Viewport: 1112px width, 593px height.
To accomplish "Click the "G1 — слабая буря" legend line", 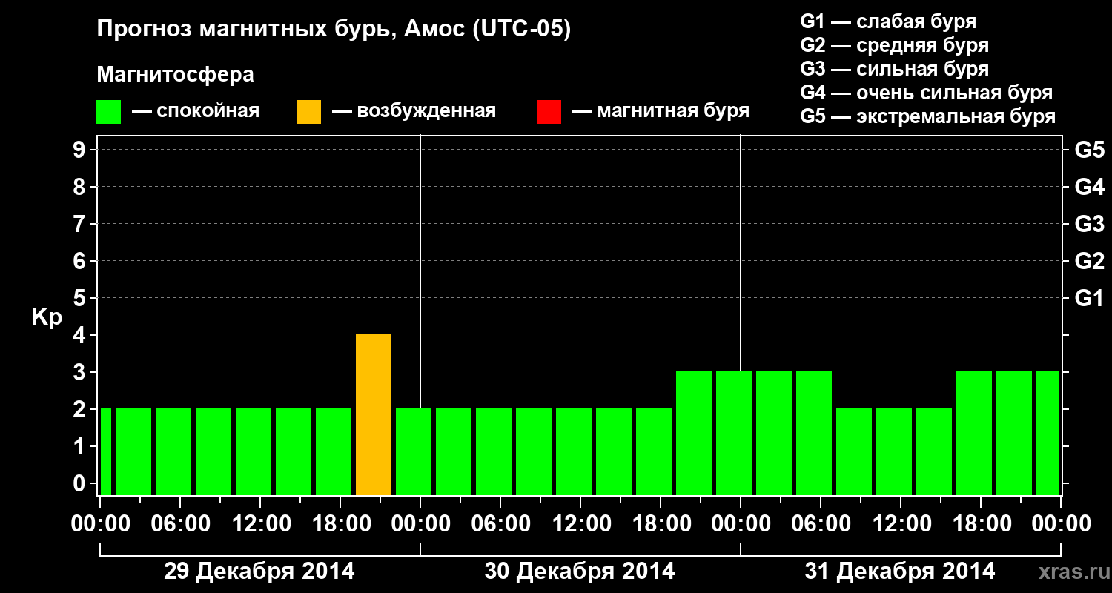I will coord(888,21).
